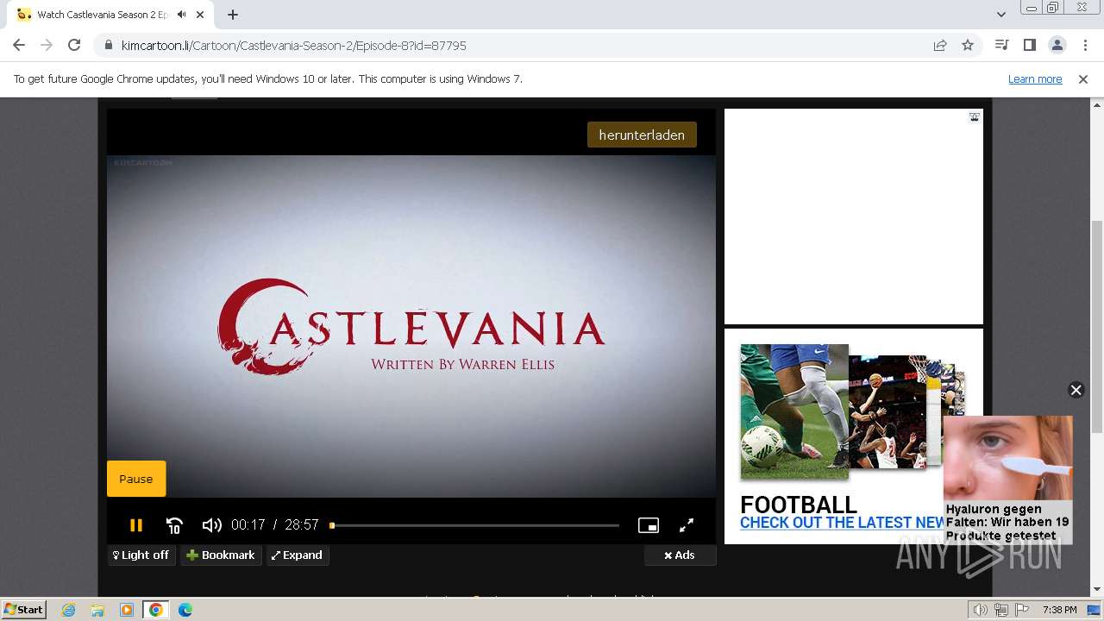Open the tab search dropdown
Image resolution: width=1104 pixels, height=621 pixels.
click(1000, 15)
